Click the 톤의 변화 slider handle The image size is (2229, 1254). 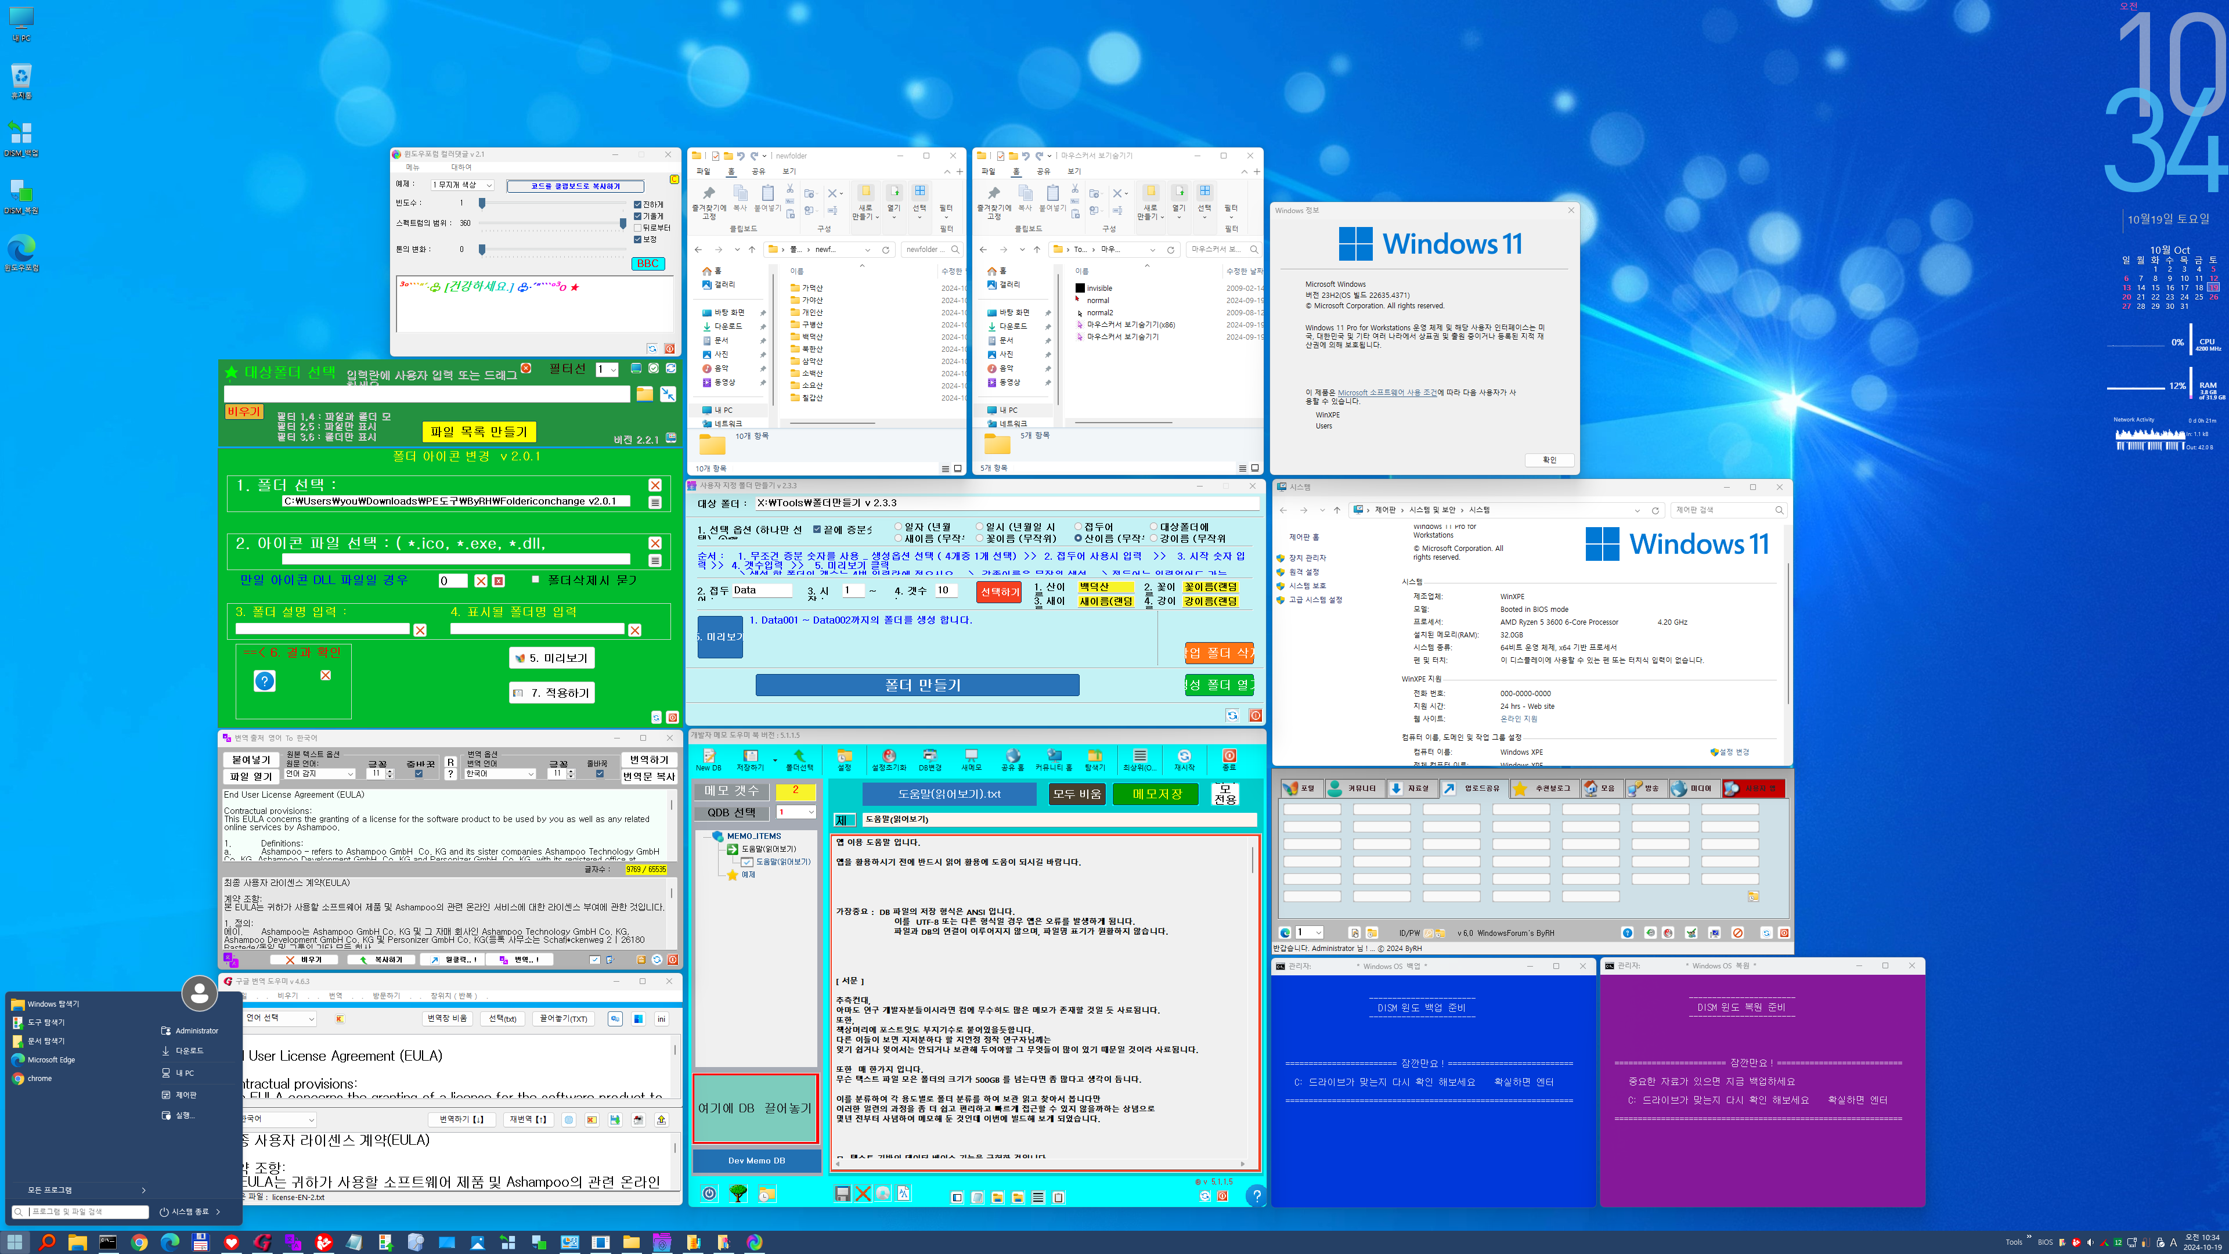(482, 249)
